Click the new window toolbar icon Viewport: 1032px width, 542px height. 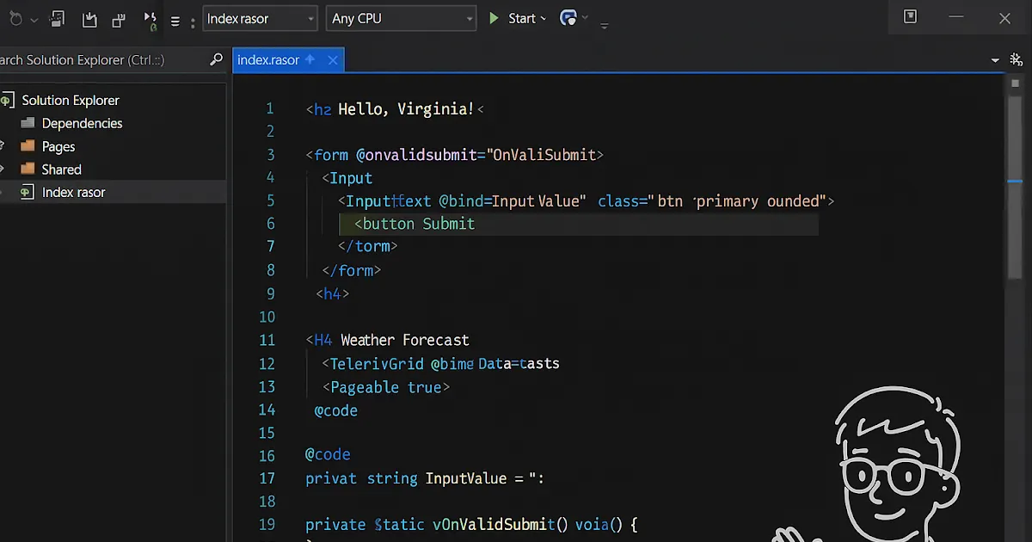click(x=57, y=19)
